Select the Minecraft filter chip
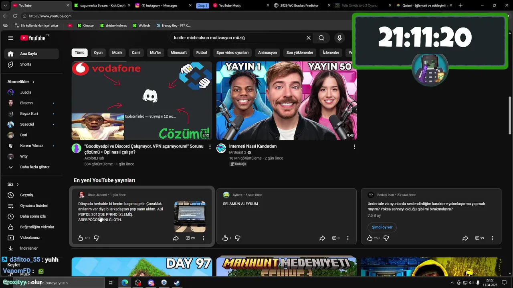This screenshot has width=513, height=288. click(x=179, y=52)
